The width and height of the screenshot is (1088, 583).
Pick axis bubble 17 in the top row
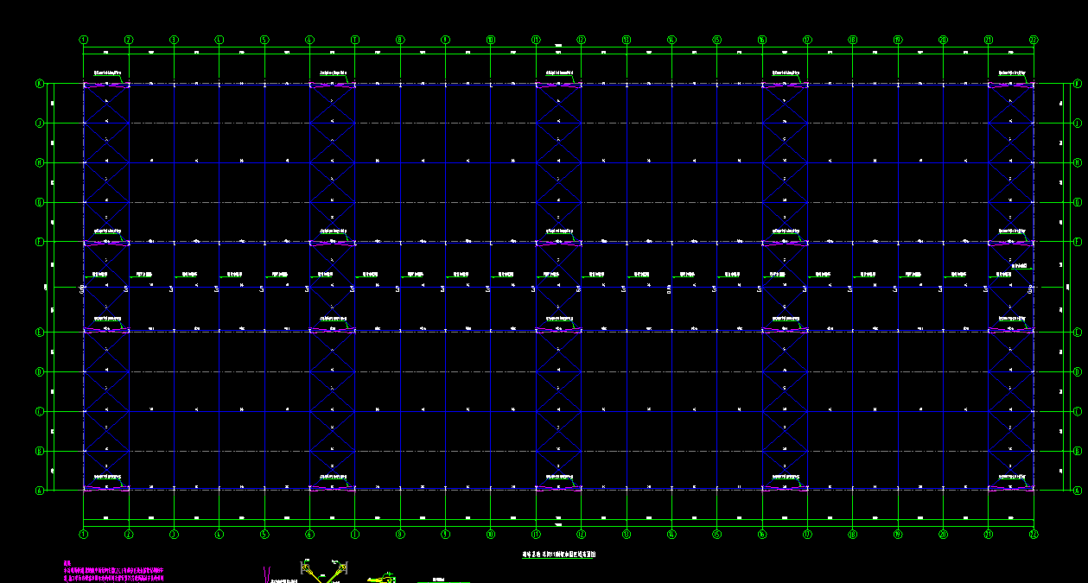807,40
